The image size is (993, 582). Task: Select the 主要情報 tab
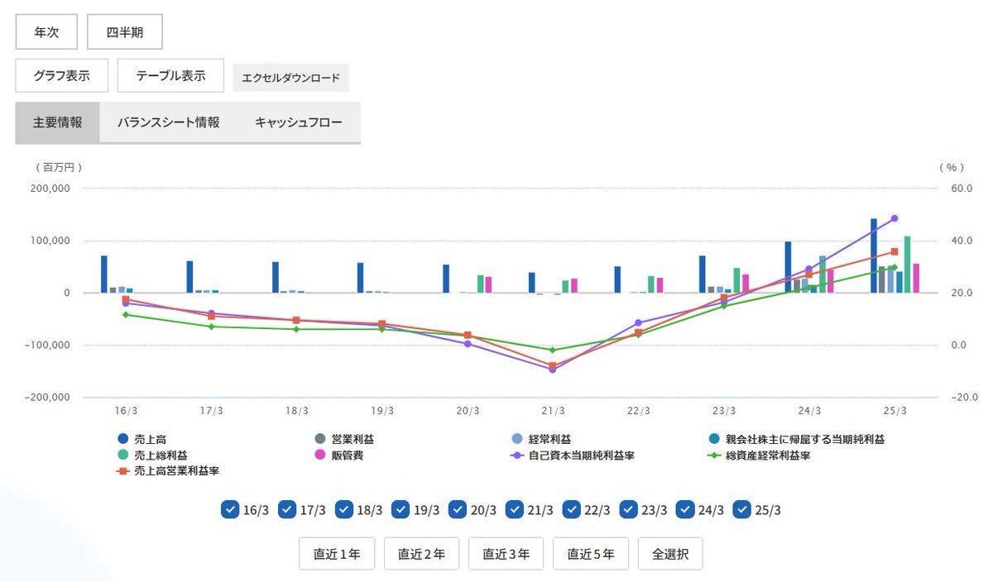click(58, 122)
